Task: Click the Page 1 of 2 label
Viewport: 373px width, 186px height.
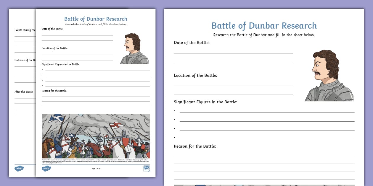Action: [95, 169]
